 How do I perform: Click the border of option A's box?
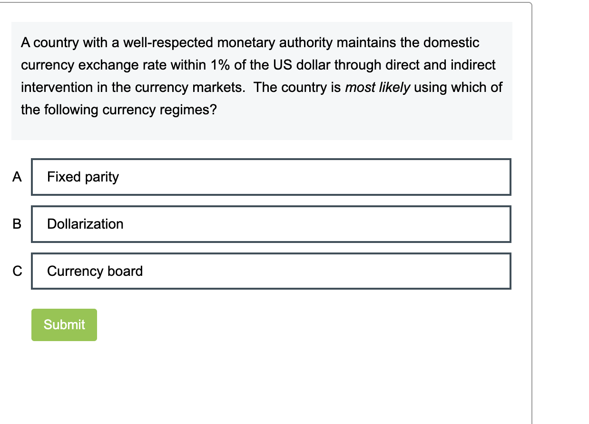(271, 160)
